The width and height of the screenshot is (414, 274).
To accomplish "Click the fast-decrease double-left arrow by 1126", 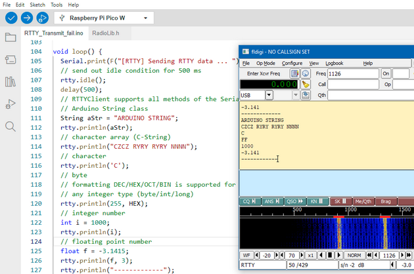I will [x=369, y=255].
